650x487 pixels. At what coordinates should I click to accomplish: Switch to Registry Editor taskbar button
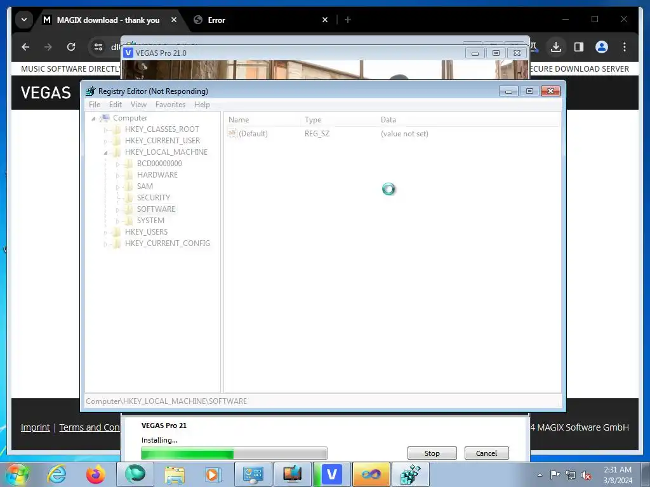pyautogui.click(x=411, y=474)
